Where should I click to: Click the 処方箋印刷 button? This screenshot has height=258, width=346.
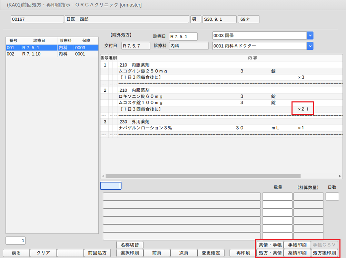(324, 253)
